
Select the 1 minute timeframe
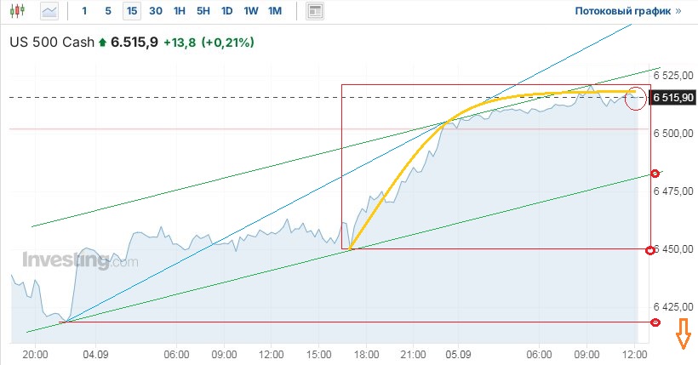(x=83, y=11)
